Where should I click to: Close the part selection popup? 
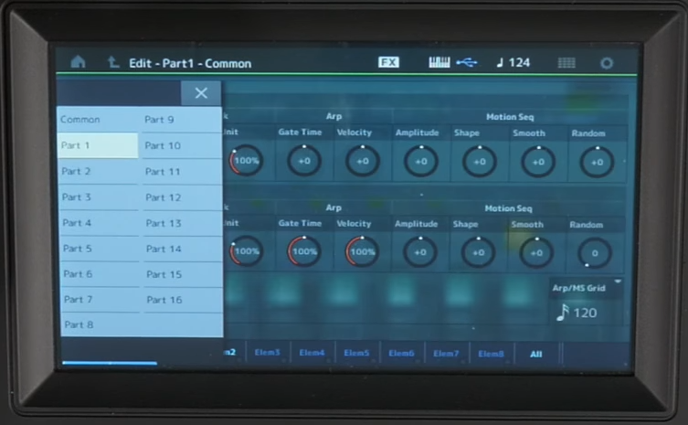pyautogui.click(x=201, y=92)
